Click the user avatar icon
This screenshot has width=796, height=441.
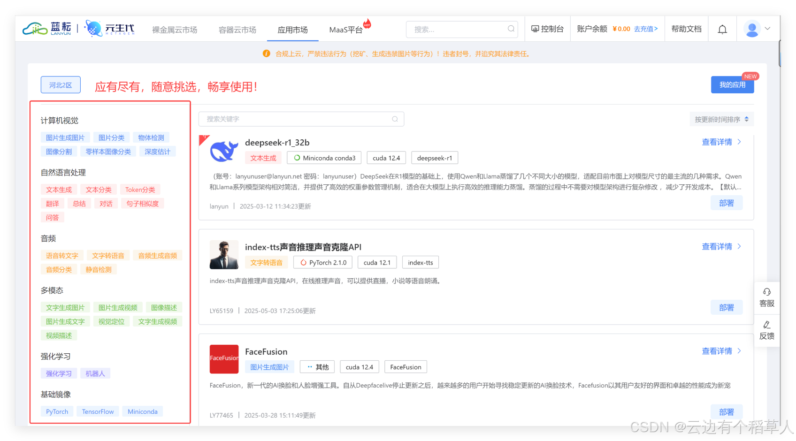[x=752, y=29]
